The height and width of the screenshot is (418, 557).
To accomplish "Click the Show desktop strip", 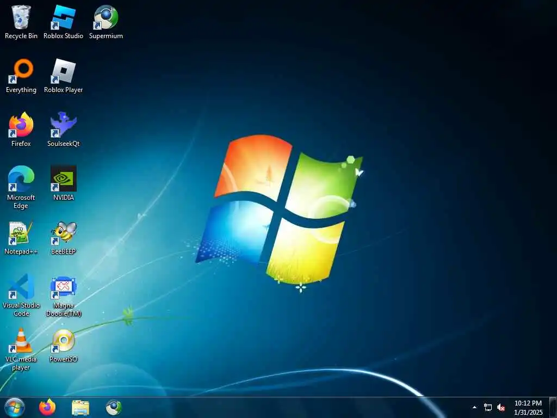I will pos(553,407).
